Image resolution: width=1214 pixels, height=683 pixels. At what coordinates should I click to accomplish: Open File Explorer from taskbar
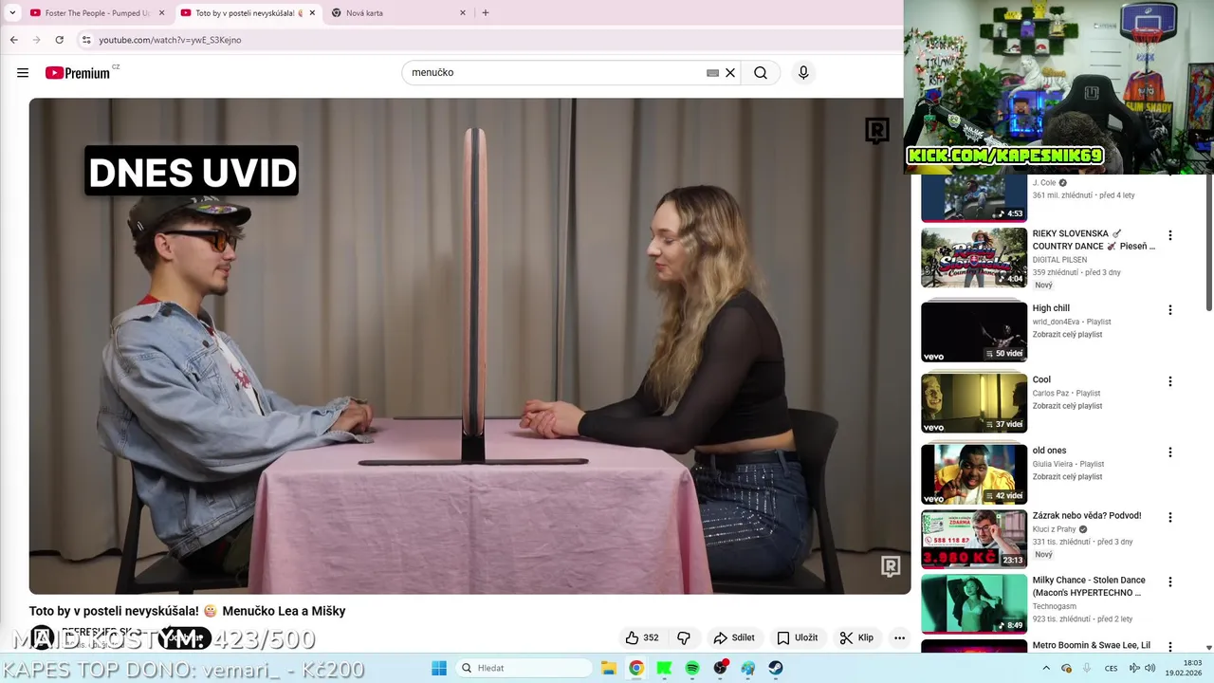609,668
